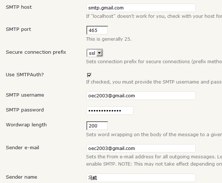Viewport: 222px width, 183px height.
Task: Click the "Sender e-mail" label
Action: click(23, 148)
